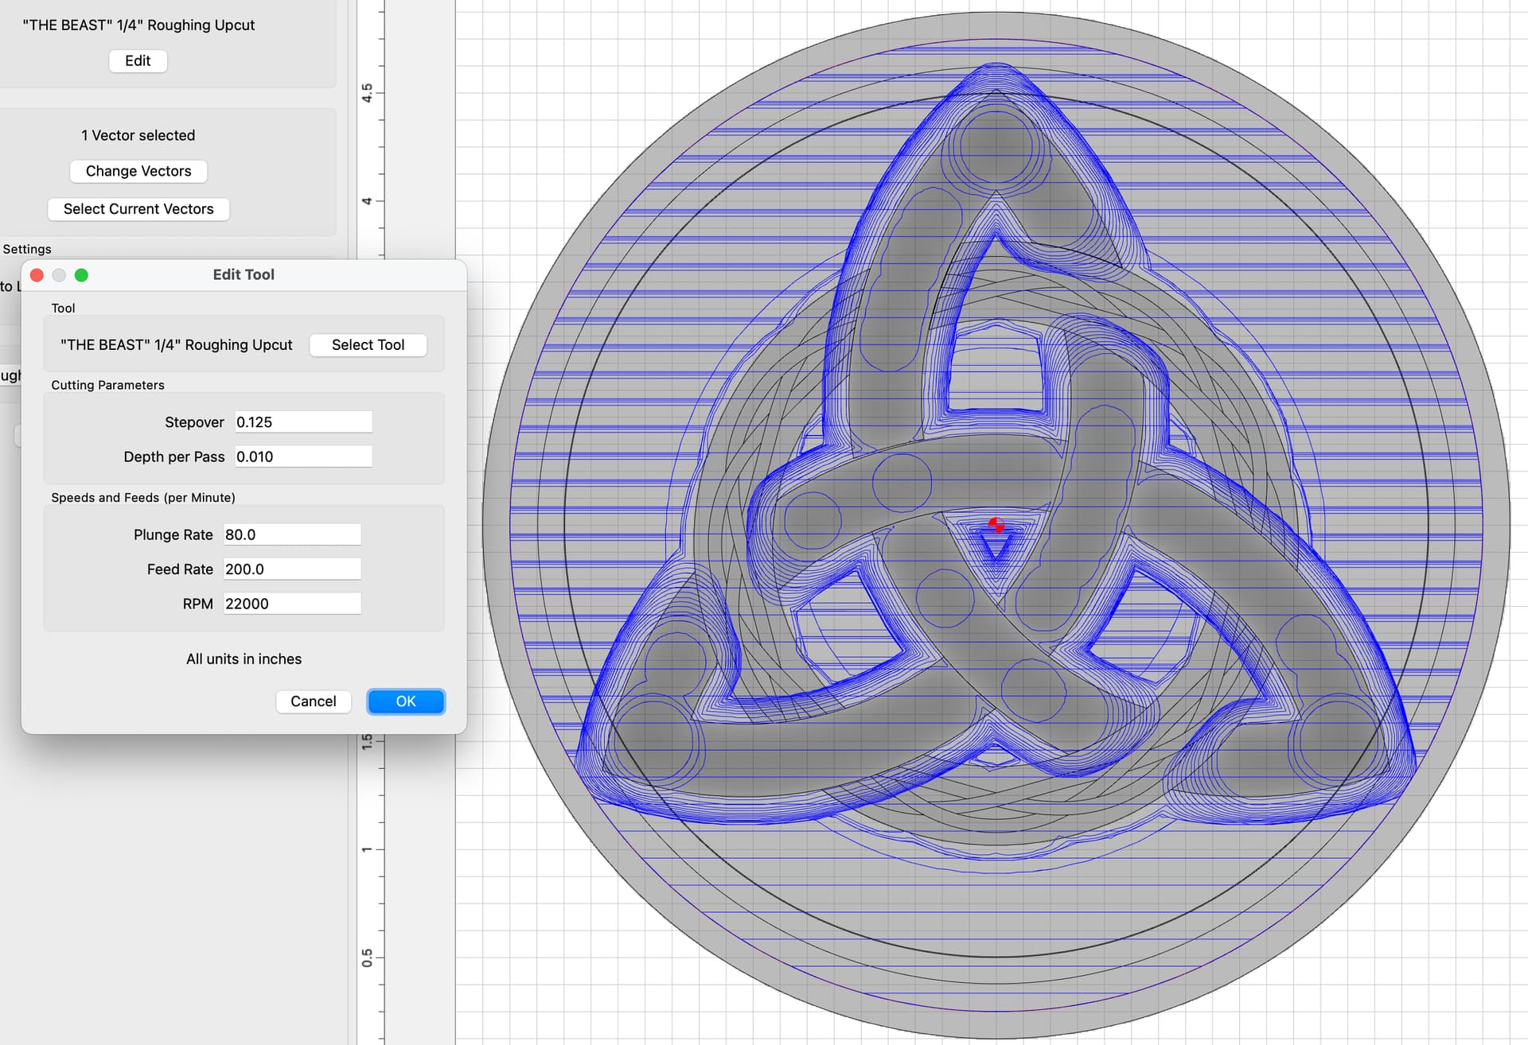
Task: Click the Settings section label
Action: click(x=27, y=249)
